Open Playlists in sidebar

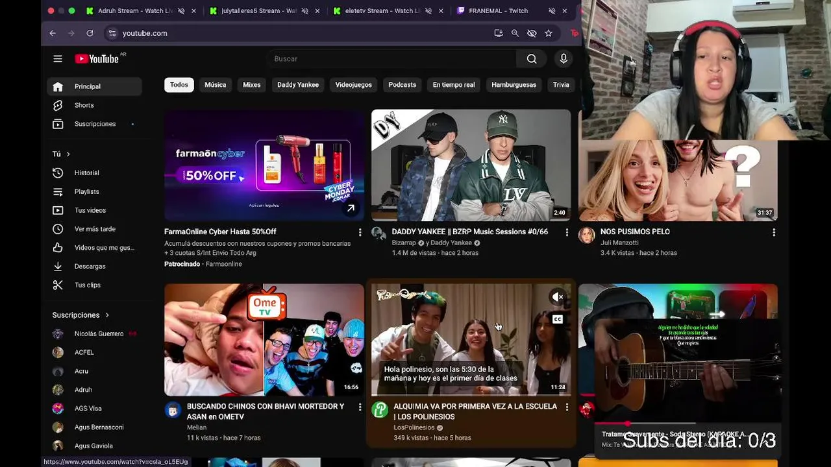94,191
